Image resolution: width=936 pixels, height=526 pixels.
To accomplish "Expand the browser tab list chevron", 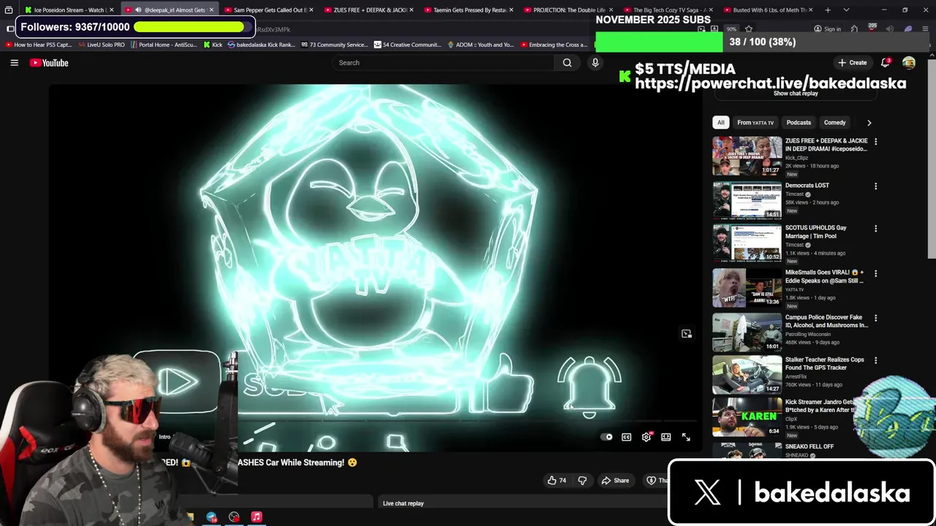I will [846, 10].
